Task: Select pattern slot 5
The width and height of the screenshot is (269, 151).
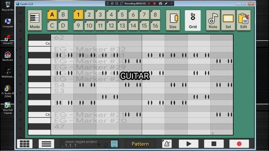Action: click(122, 15)
